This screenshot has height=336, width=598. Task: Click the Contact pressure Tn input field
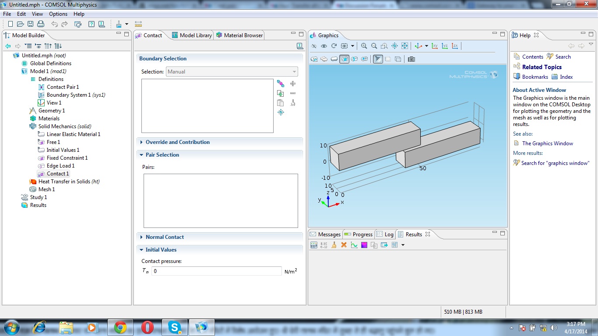(216, 271)
